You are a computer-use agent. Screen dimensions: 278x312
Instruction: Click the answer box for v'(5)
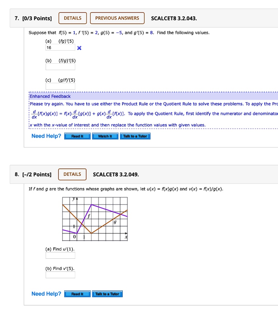[x=60, y=275]
